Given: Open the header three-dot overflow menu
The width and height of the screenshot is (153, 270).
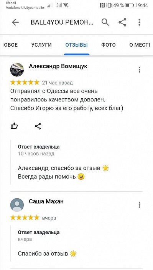Looking at the screenshot, I should pyautogui.click(x=140, y=22).
